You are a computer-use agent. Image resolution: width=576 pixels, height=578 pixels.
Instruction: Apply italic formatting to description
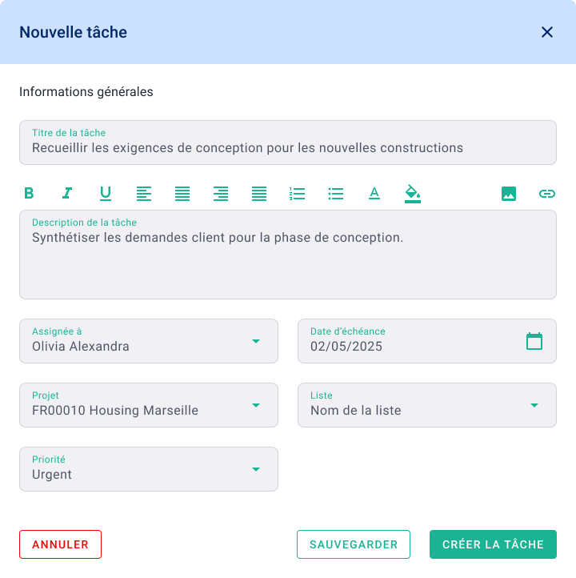67,193
